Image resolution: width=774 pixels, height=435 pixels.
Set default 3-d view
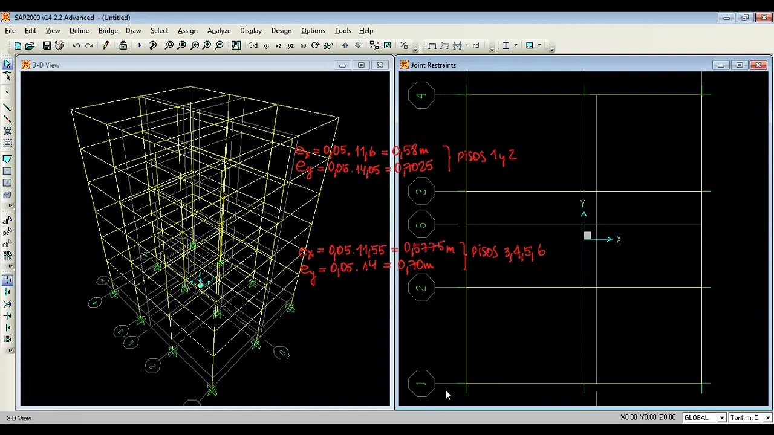tap(253, 46)
